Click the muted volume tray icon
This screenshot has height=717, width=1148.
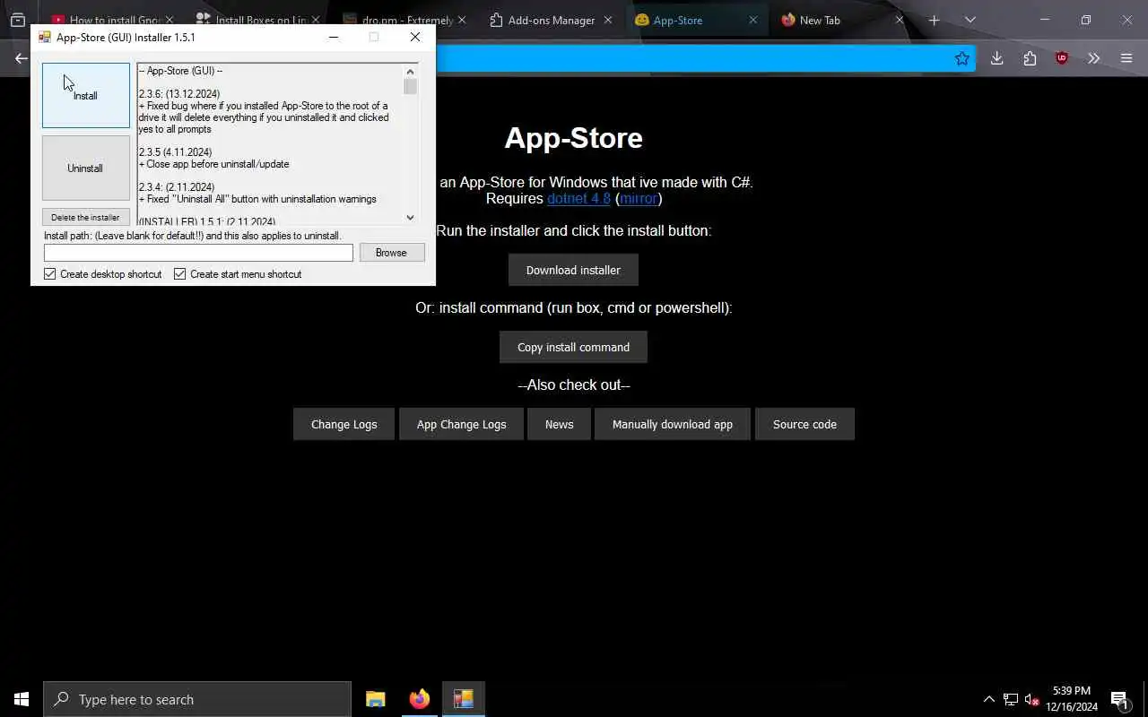pos(1031,699)
